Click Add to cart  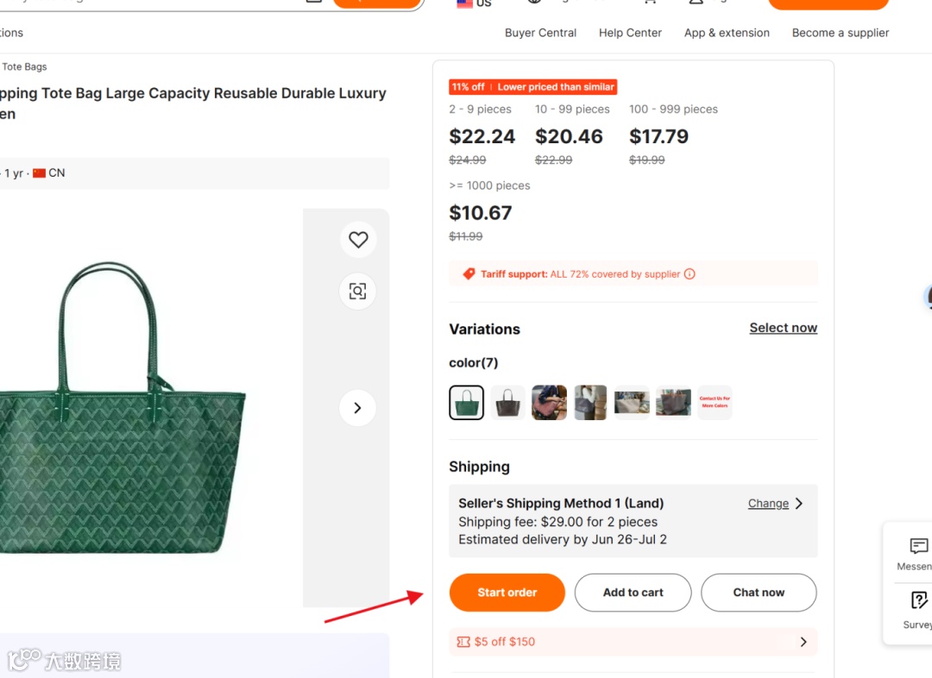pos(633,593)
